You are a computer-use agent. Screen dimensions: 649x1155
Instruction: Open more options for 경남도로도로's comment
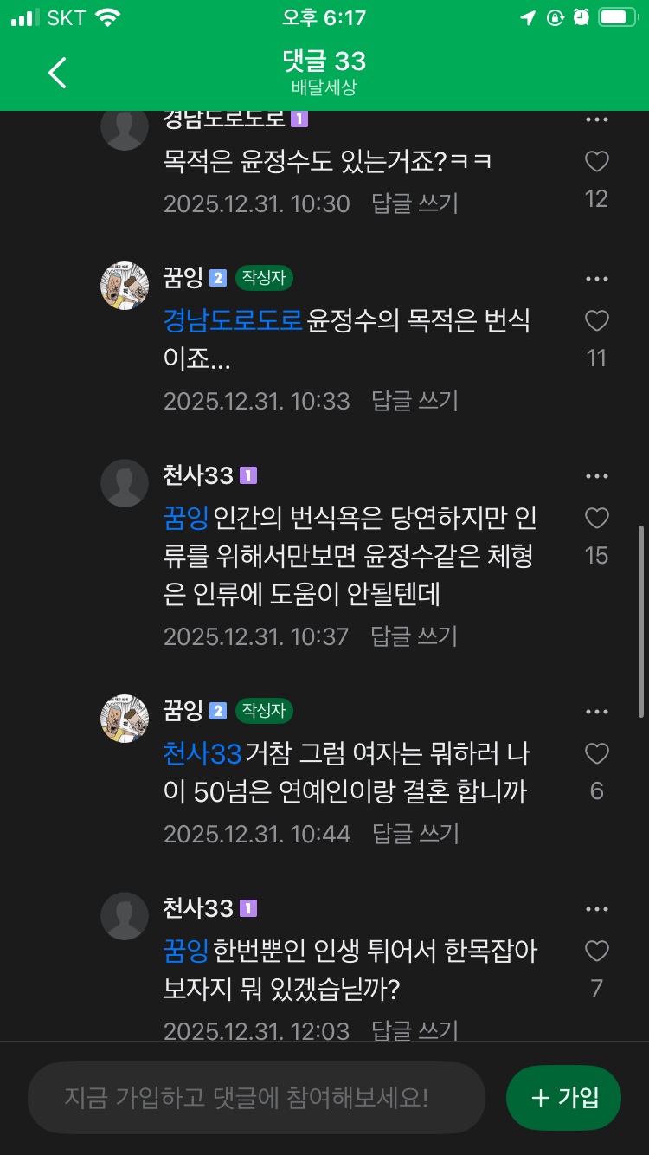[x=597, y=119]
